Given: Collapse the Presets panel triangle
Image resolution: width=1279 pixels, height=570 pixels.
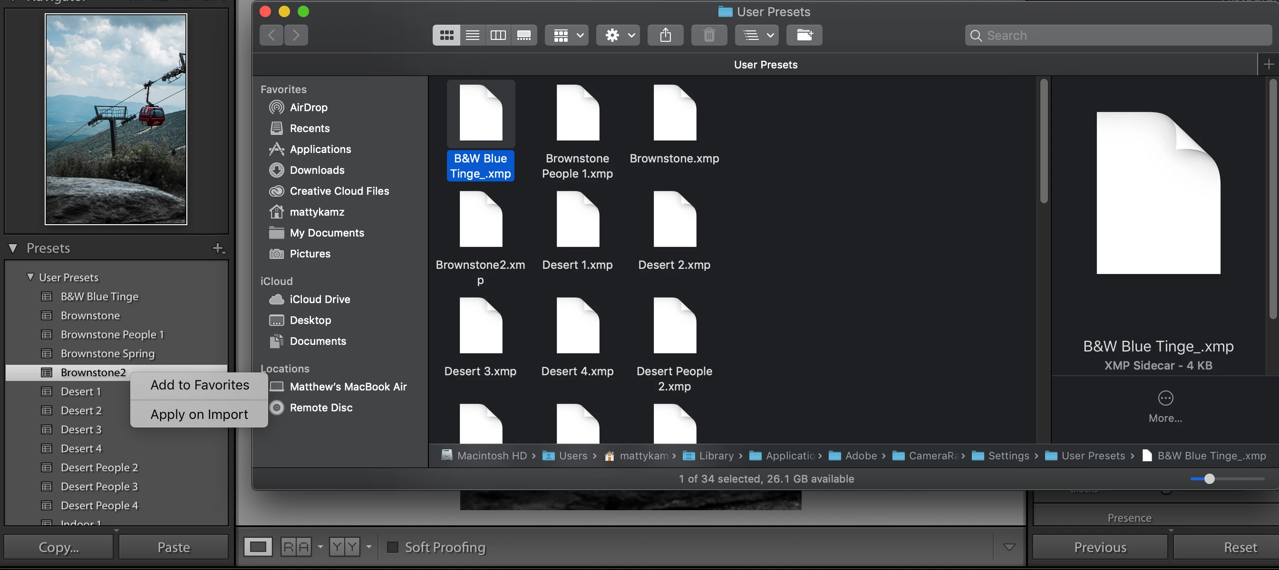Looking at the screenshot, I should 13,248.
